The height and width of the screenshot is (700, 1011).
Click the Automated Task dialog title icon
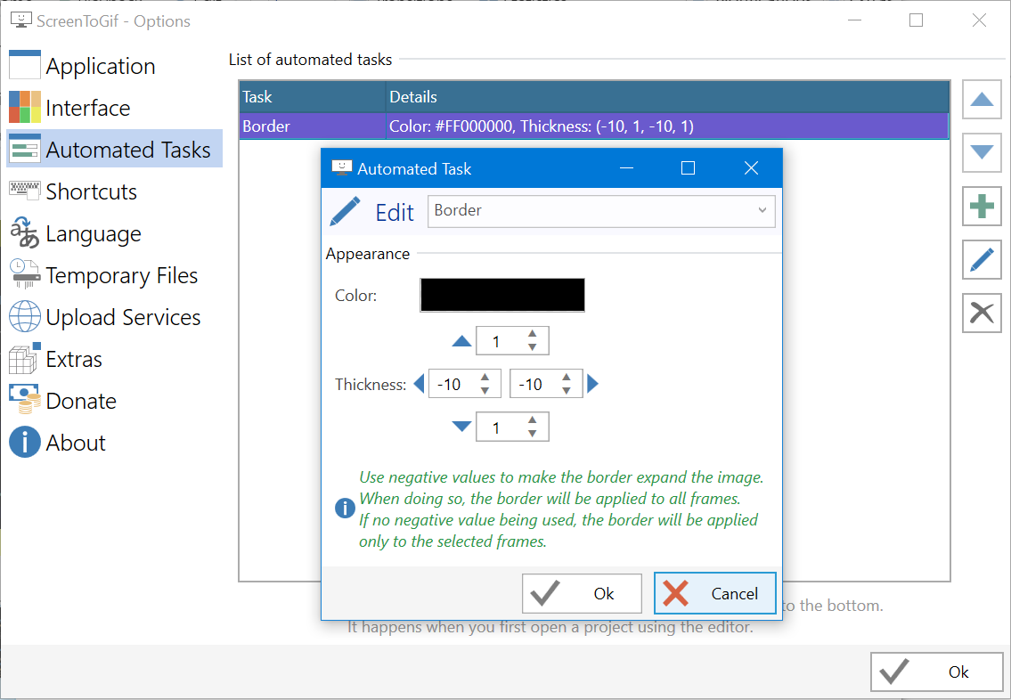coord(341,167)
